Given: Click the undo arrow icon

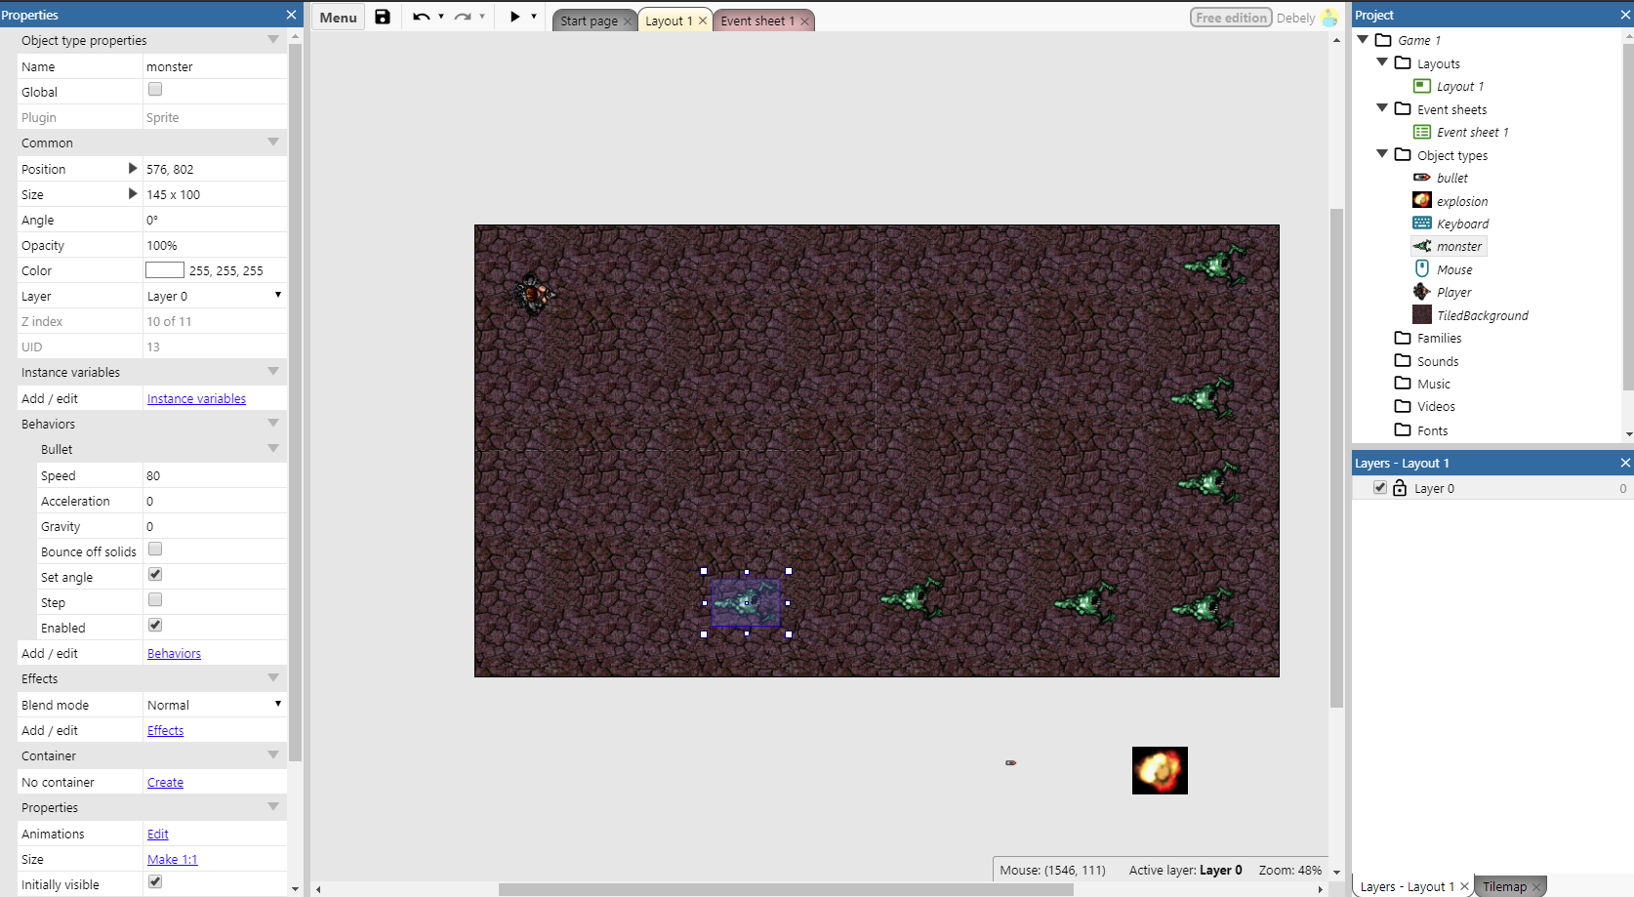Looking at the screenshot, I should coord(422,17).
